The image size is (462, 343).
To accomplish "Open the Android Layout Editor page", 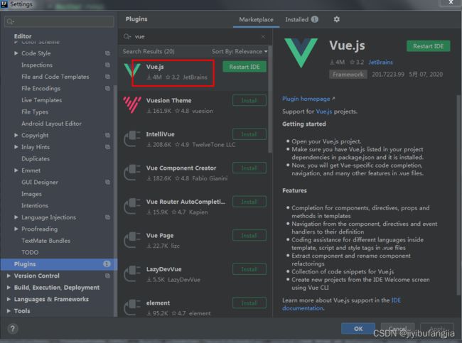I will [51, 124].
